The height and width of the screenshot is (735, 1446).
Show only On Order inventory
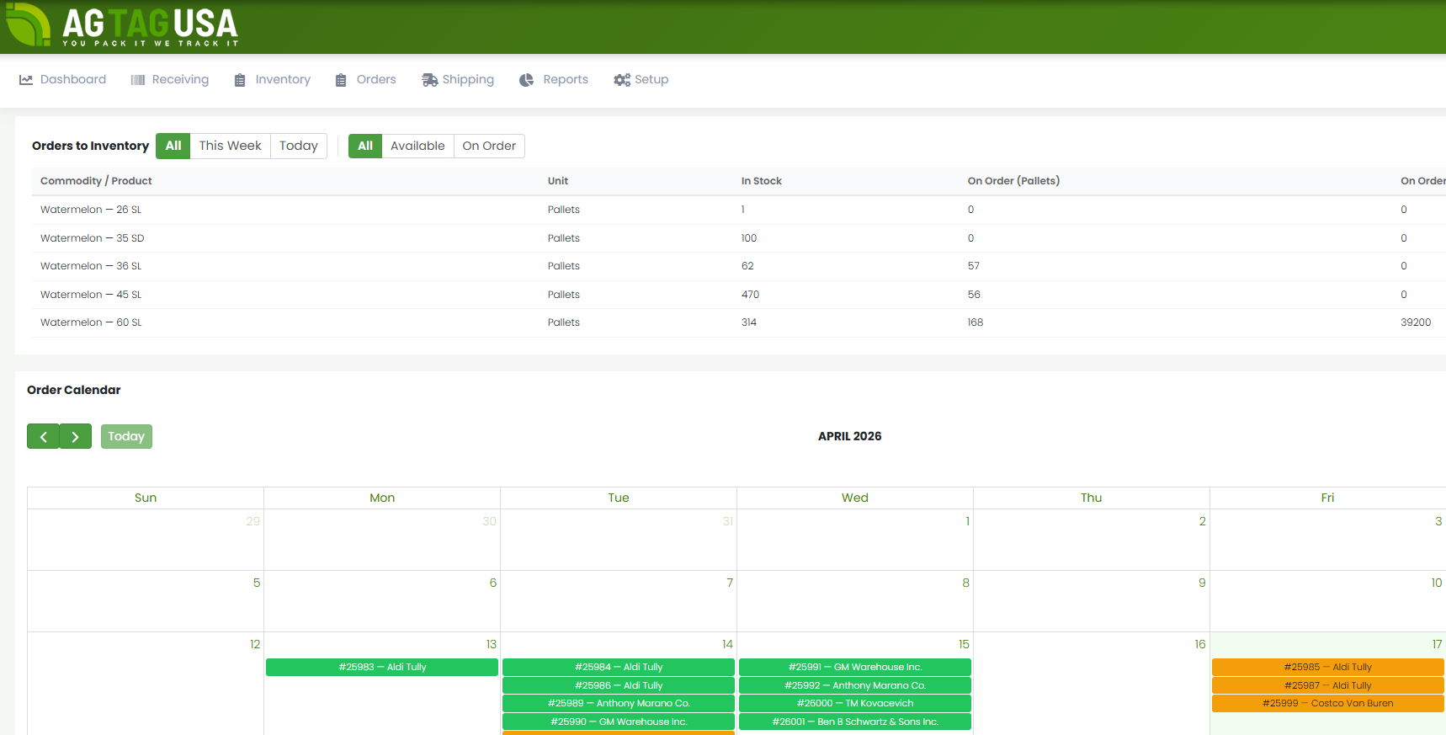[x=489, y=146]
